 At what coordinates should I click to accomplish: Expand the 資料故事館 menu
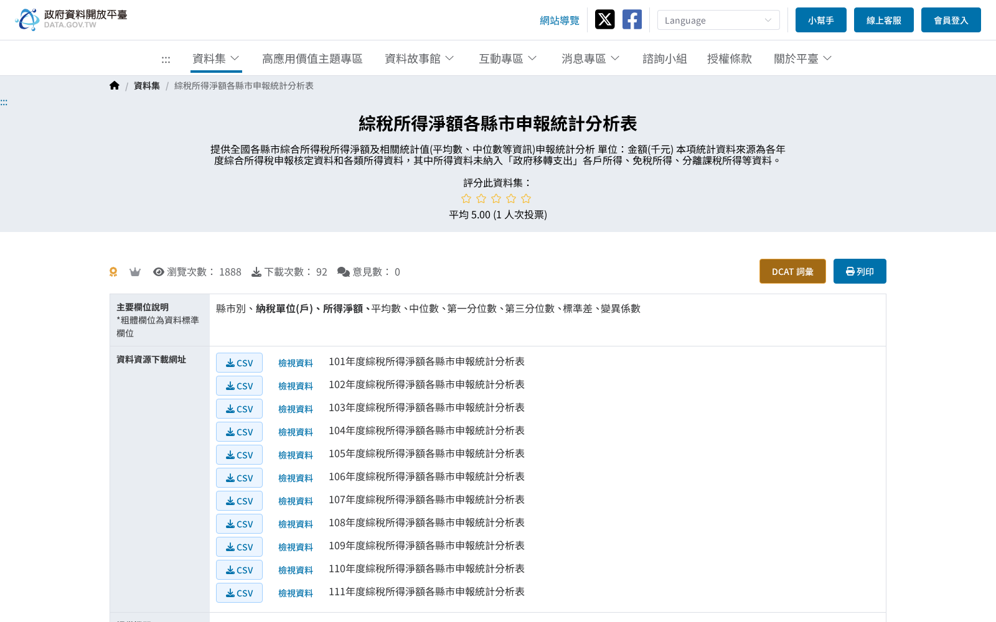click(420, 58)
